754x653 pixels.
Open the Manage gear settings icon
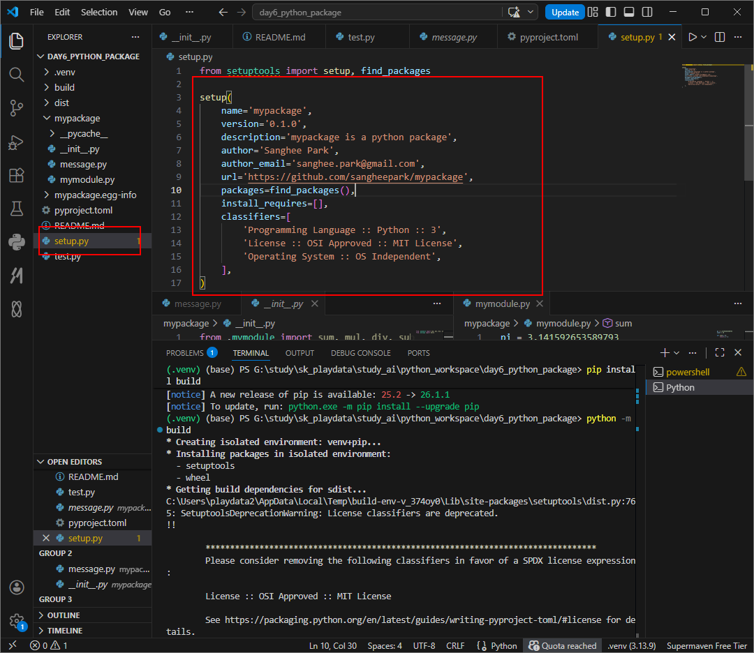click(x=16, y=622)
